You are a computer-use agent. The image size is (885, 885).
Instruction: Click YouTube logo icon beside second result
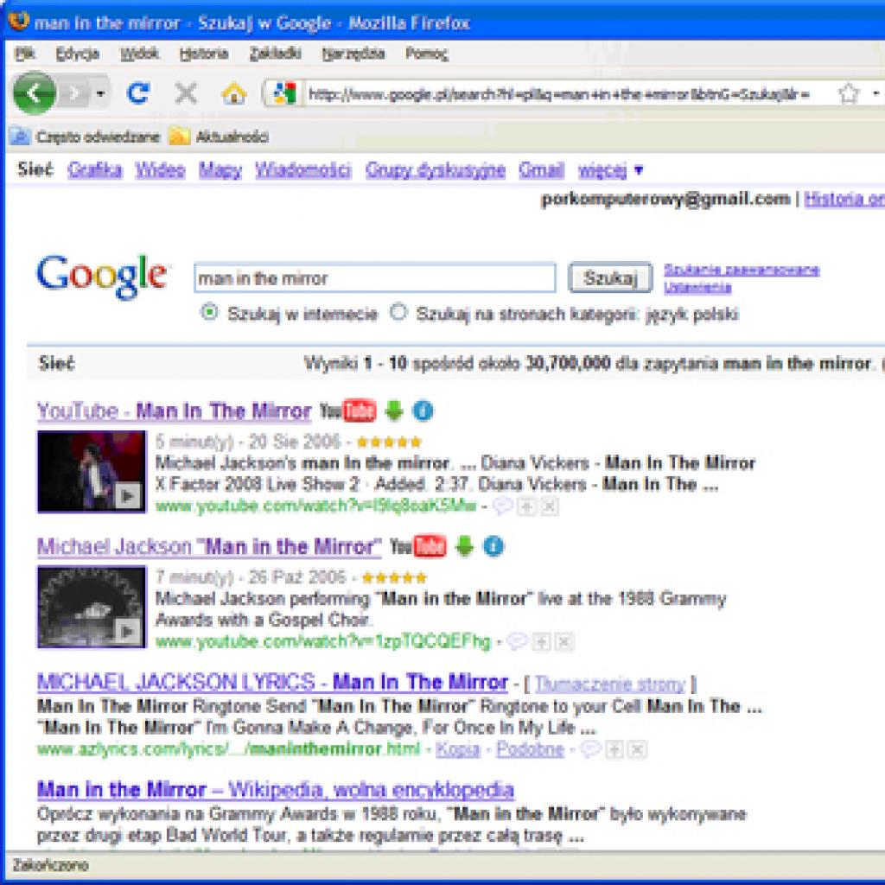418,546
